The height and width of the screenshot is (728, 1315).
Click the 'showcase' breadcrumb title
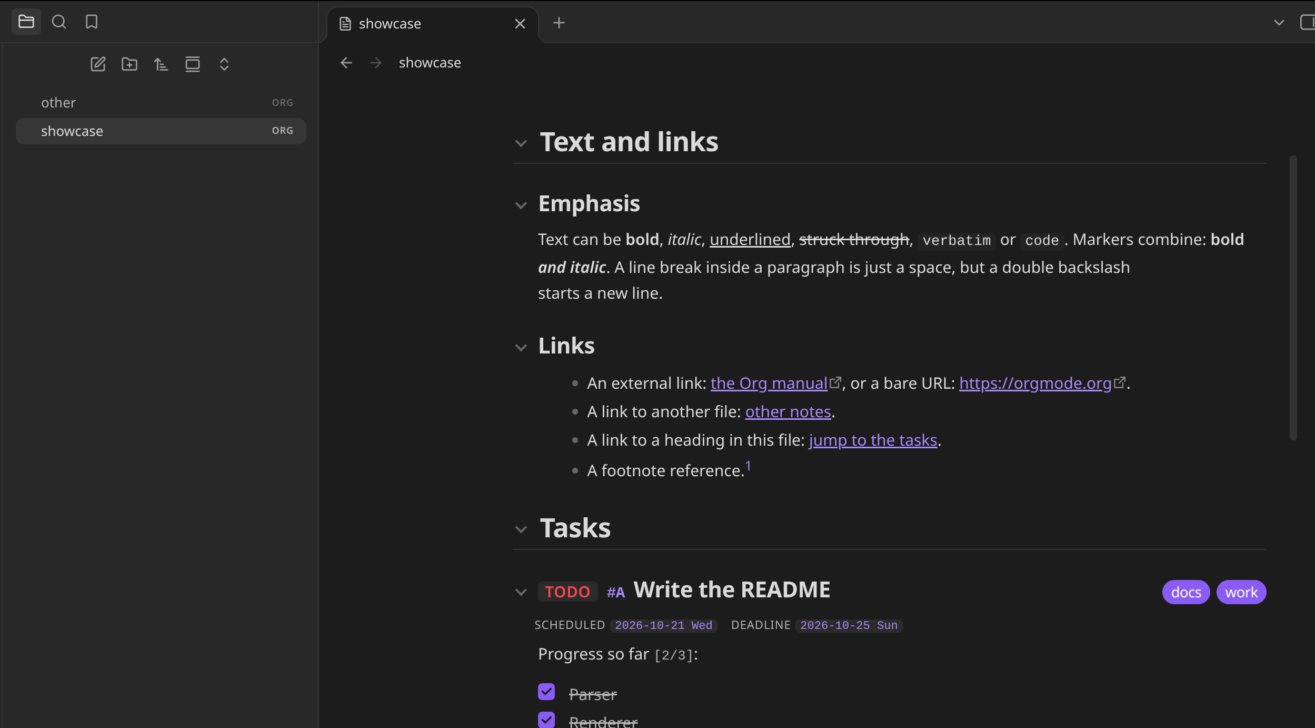pos(430,63)
